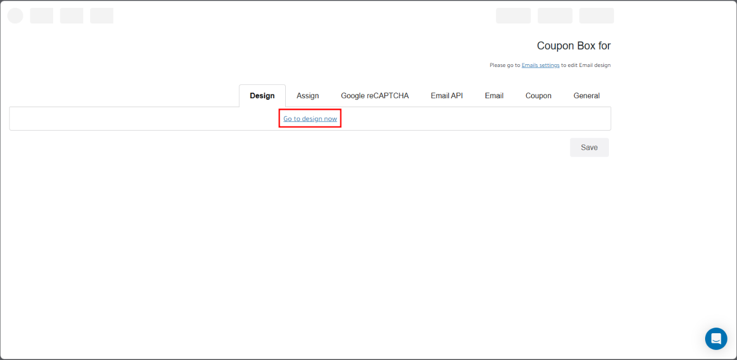Screen dimensions: 737x360
Task: Click the last placeholder in the left header group
Action: pos(102,16)
